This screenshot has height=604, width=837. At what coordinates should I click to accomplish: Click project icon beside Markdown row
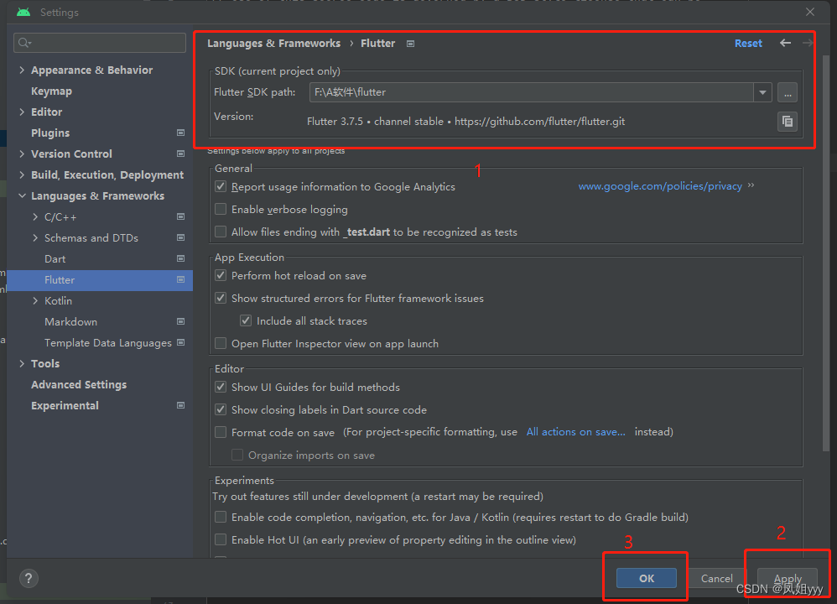coord(181,321)
